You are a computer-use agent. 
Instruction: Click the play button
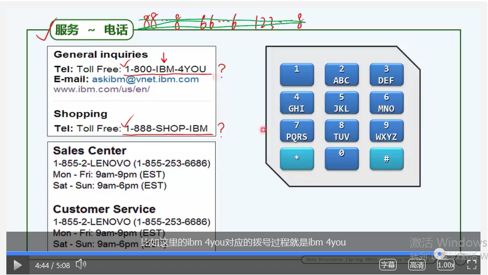[17, 265]
